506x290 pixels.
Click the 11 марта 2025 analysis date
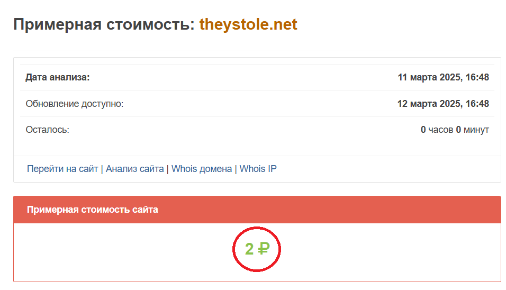coord(428,78)
